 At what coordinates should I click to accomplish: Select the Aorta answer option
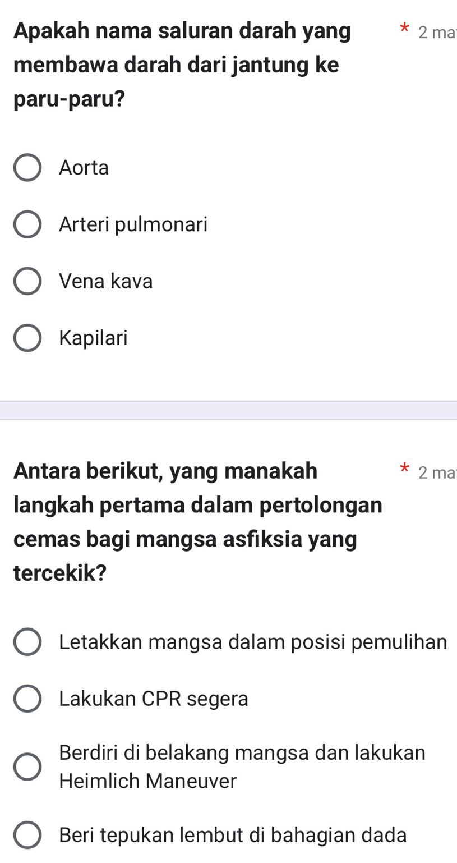(x=83, y=167)
